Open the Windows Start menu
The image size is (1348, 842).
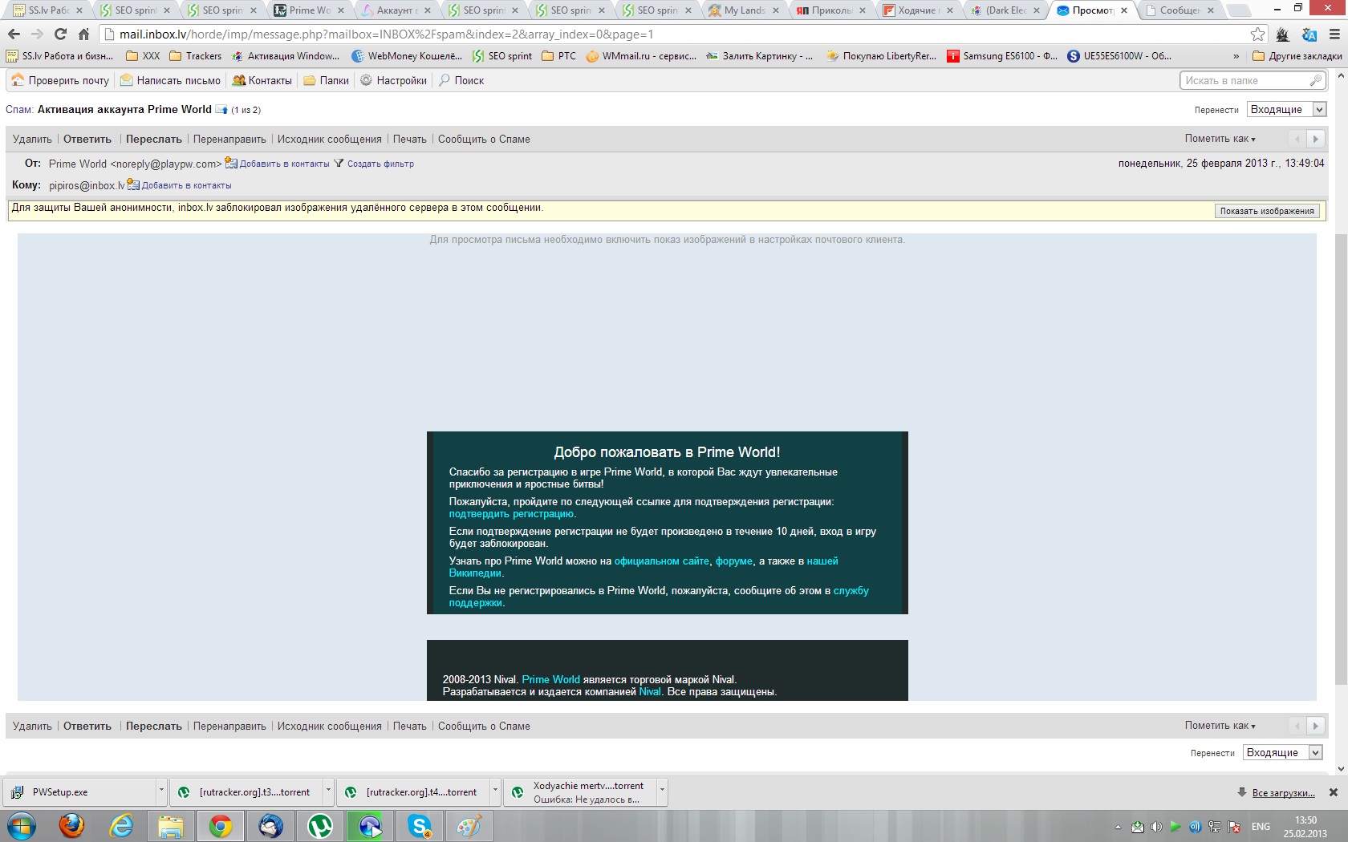22,826
